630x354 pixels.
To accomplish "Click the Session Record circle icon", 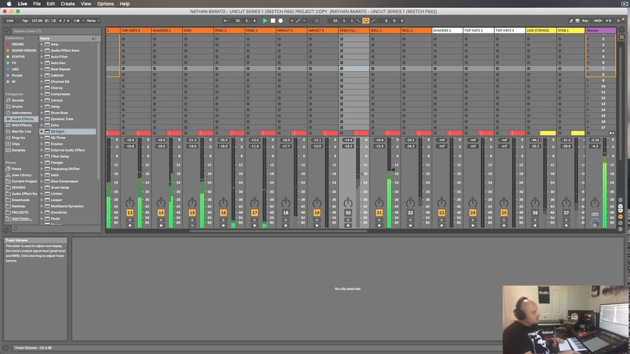I will (x=316, y=20).
